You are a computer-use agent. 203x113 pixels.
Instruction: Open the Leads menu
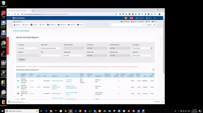(26, 25)
